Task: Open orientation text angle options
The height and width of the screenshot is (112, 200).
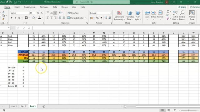Action: (x=61, y=13)
